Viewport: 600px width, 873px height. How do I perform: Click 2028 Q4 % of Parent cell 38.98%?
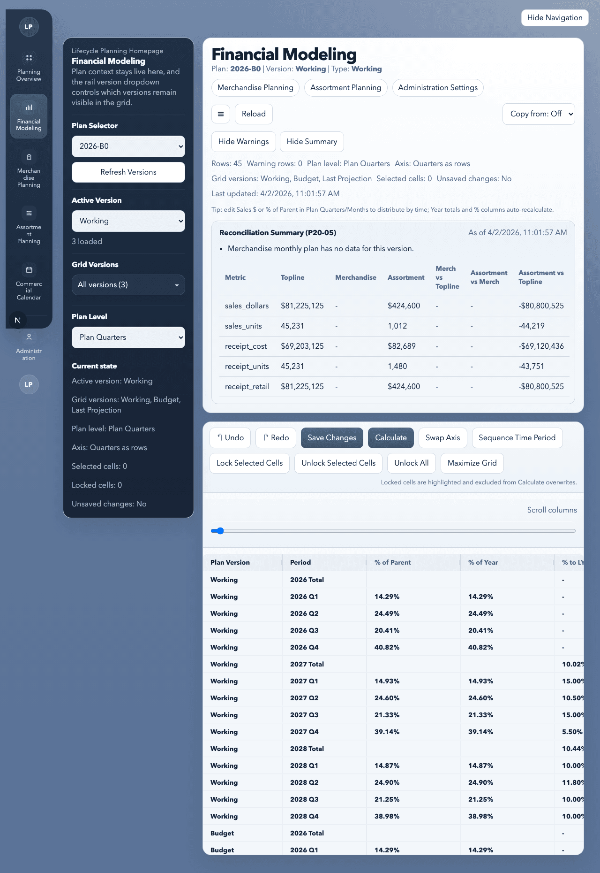click(413, 816)
